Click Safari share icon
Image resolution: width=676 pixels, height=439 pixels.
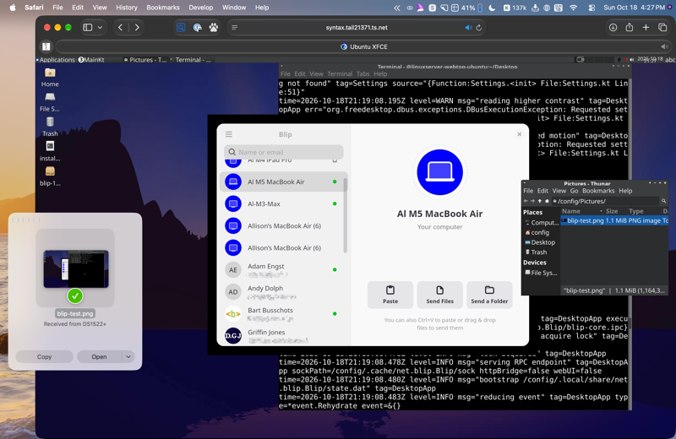click(630, 28)
